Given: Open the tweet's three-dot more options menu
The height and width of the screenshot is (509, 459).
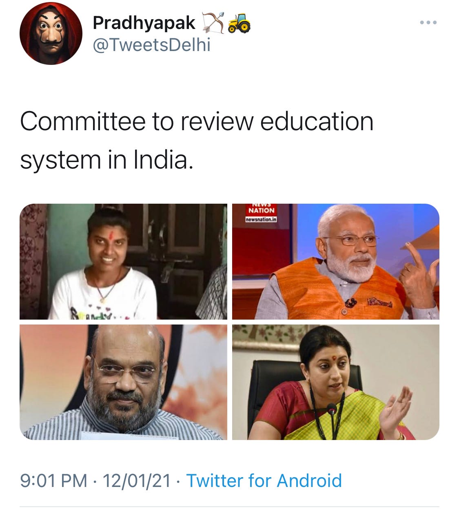Looking at the screenshot, I should (x=428, y=23).
